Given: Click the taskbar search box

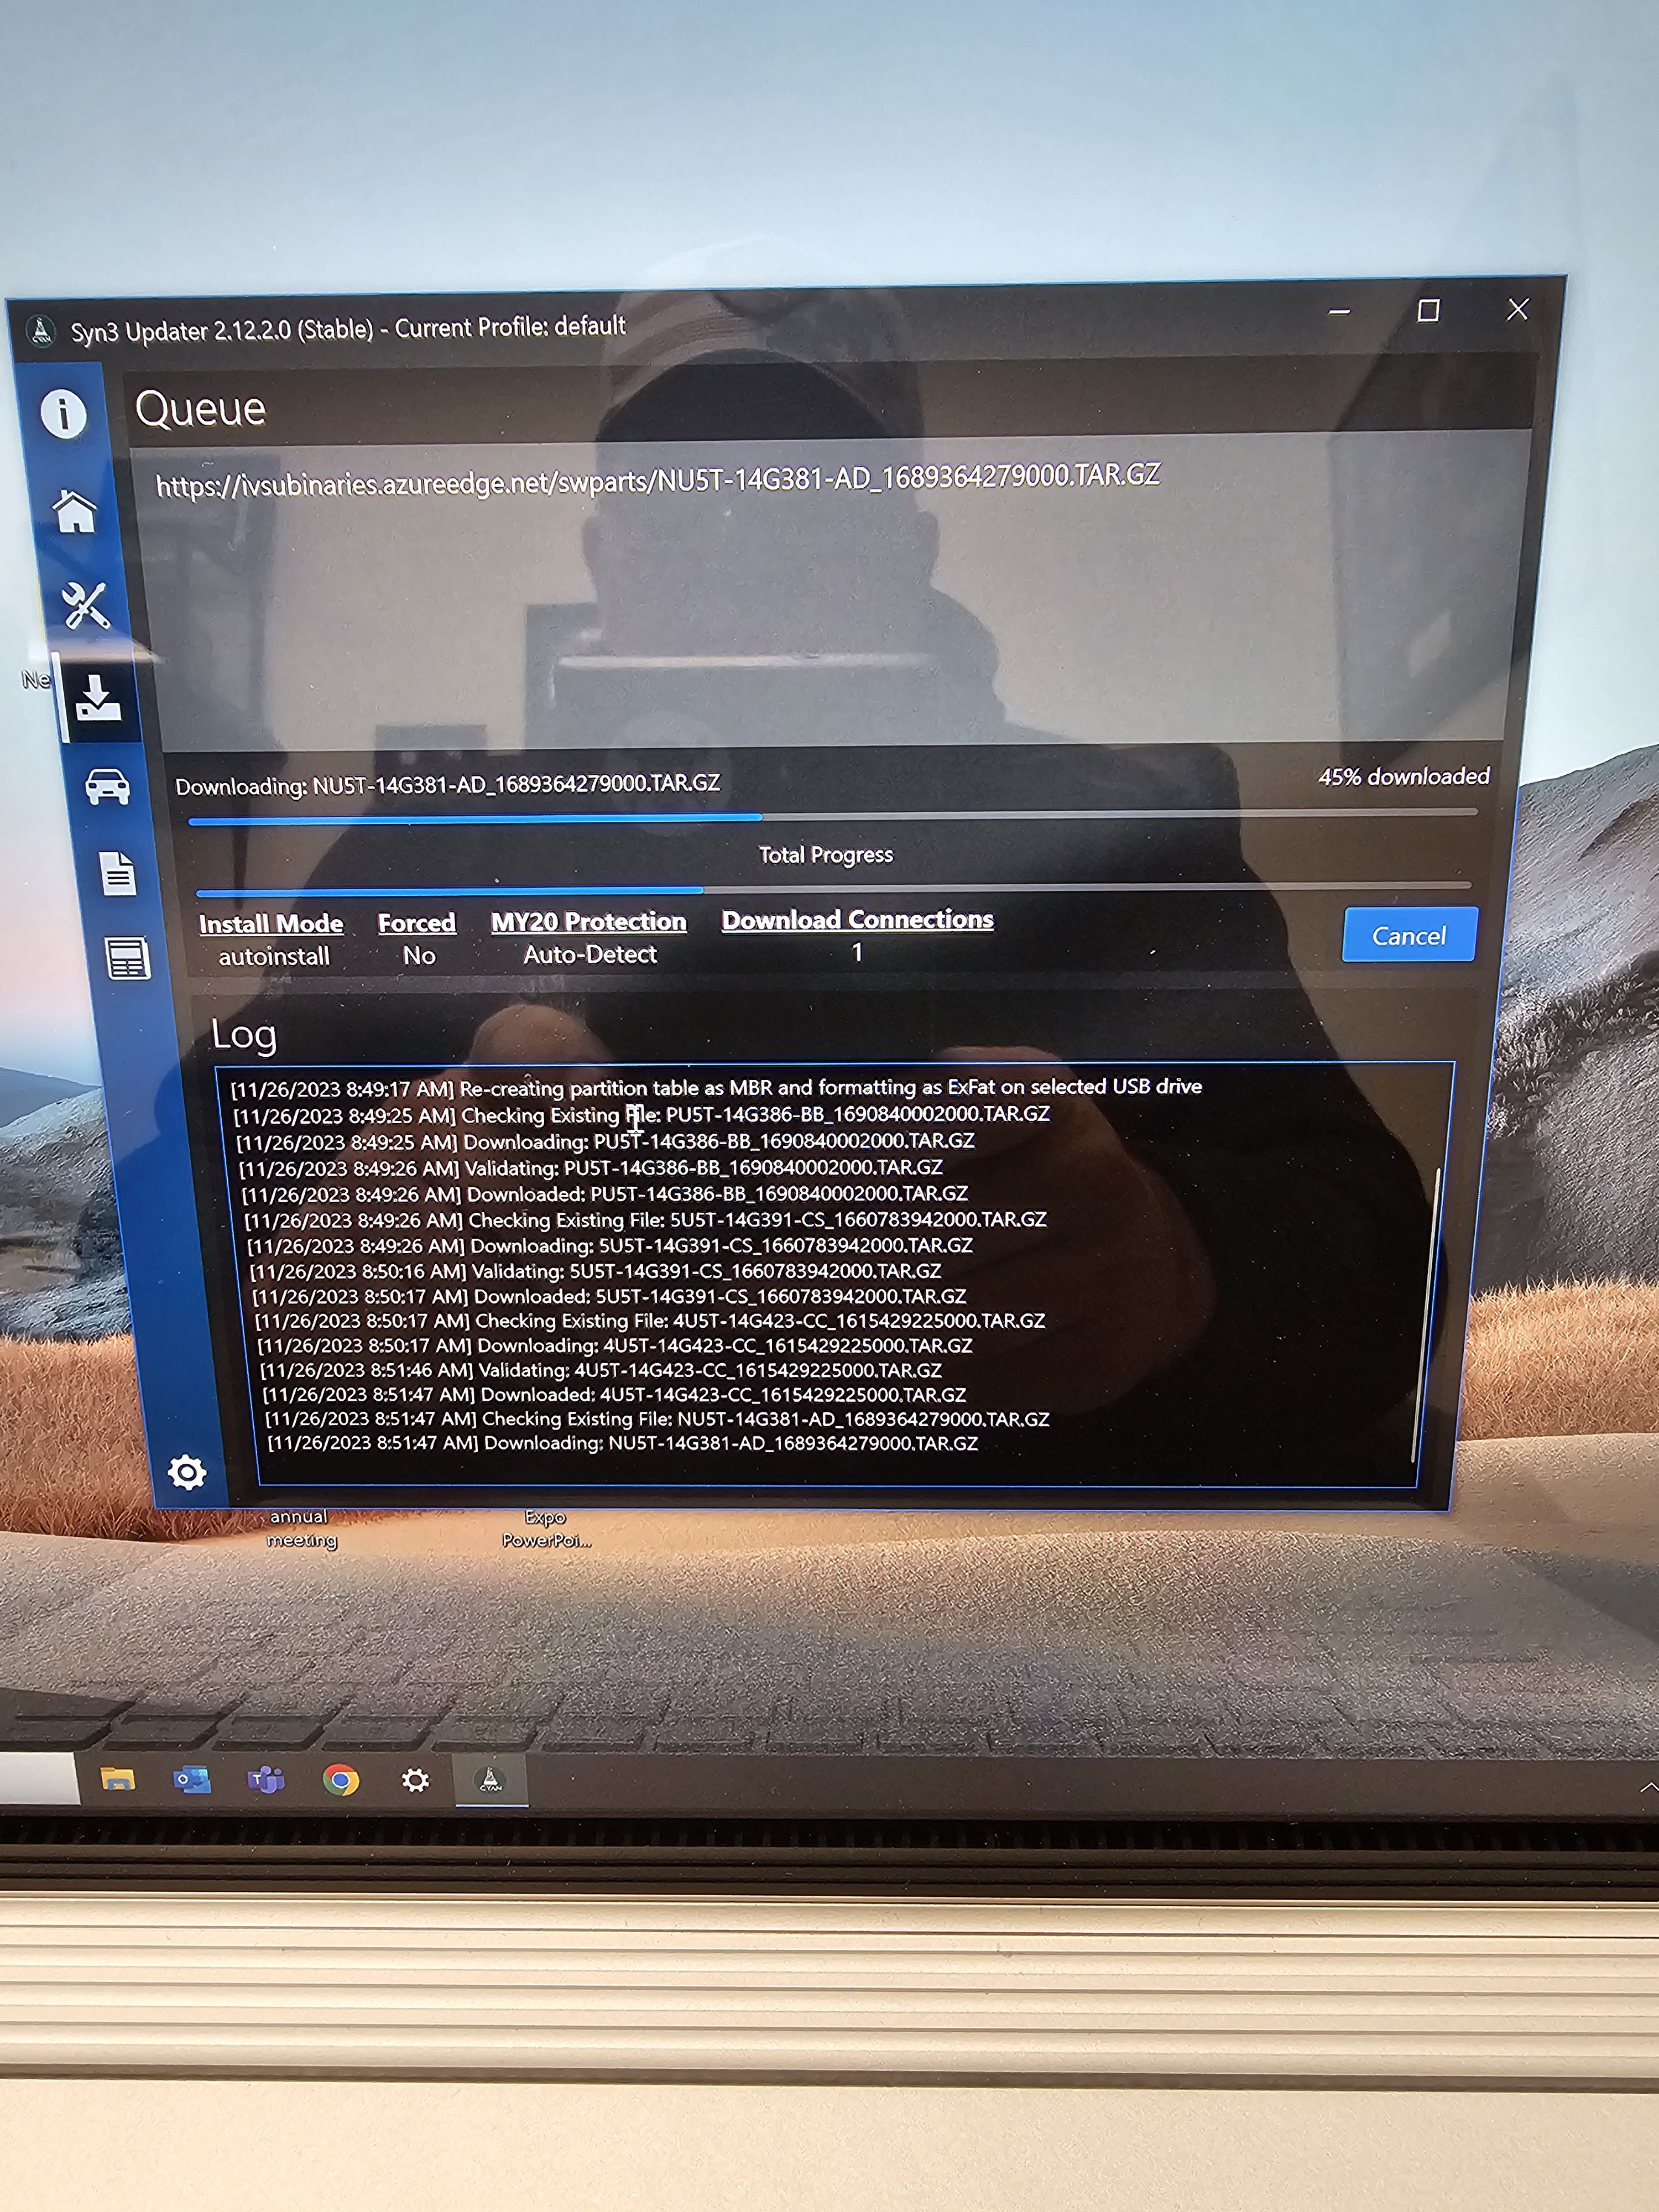Looking at the screenshot, I should pos(38,1778).
